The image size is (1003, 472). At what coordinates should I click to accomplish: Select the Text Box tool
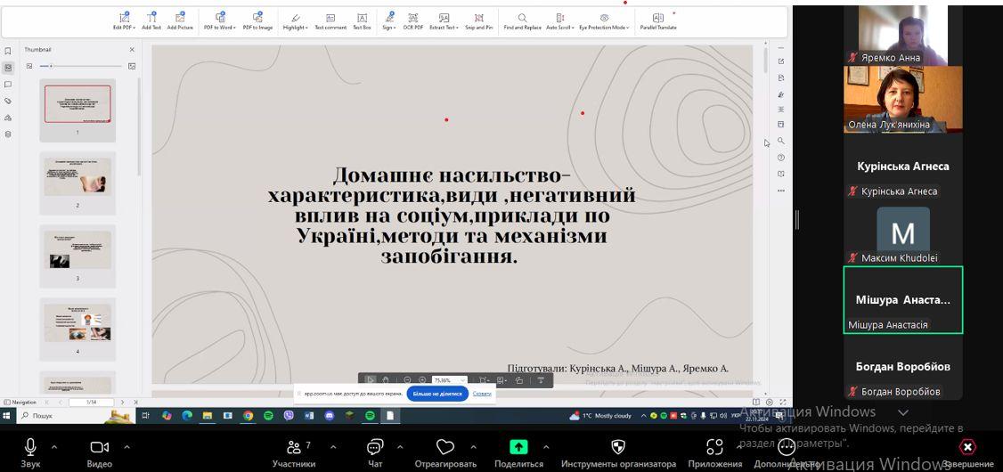362,20
